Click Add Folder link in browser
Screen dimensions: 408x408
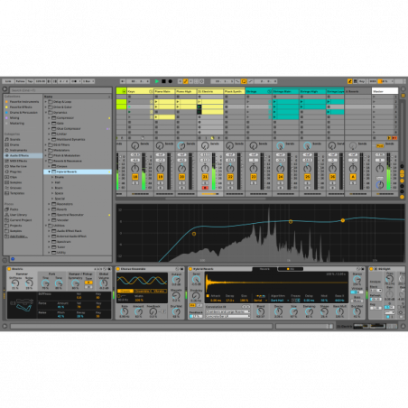(19, 236)
